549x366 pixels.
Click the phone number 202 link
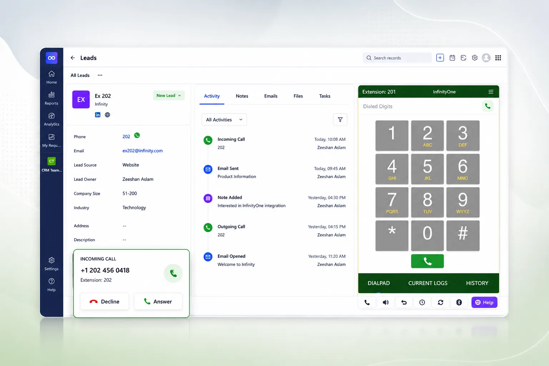126,137
